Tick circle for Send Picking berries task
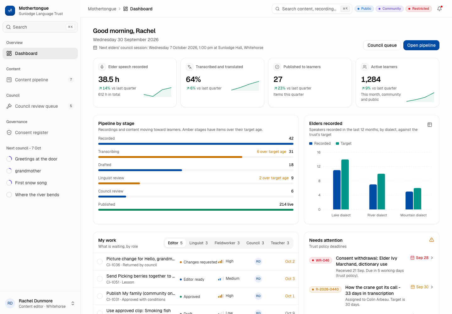Screen dimensions: 452x314 pos(100,279)
